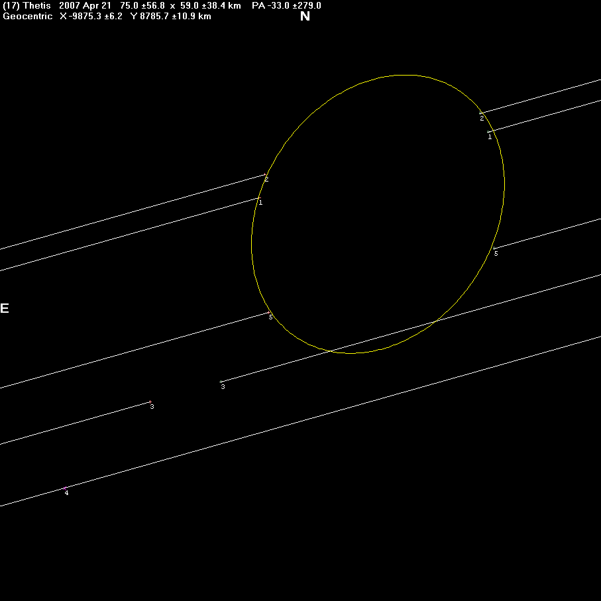
Task: Click chord label 5 on the ellipse's western limb
Action: coord(496,253)
